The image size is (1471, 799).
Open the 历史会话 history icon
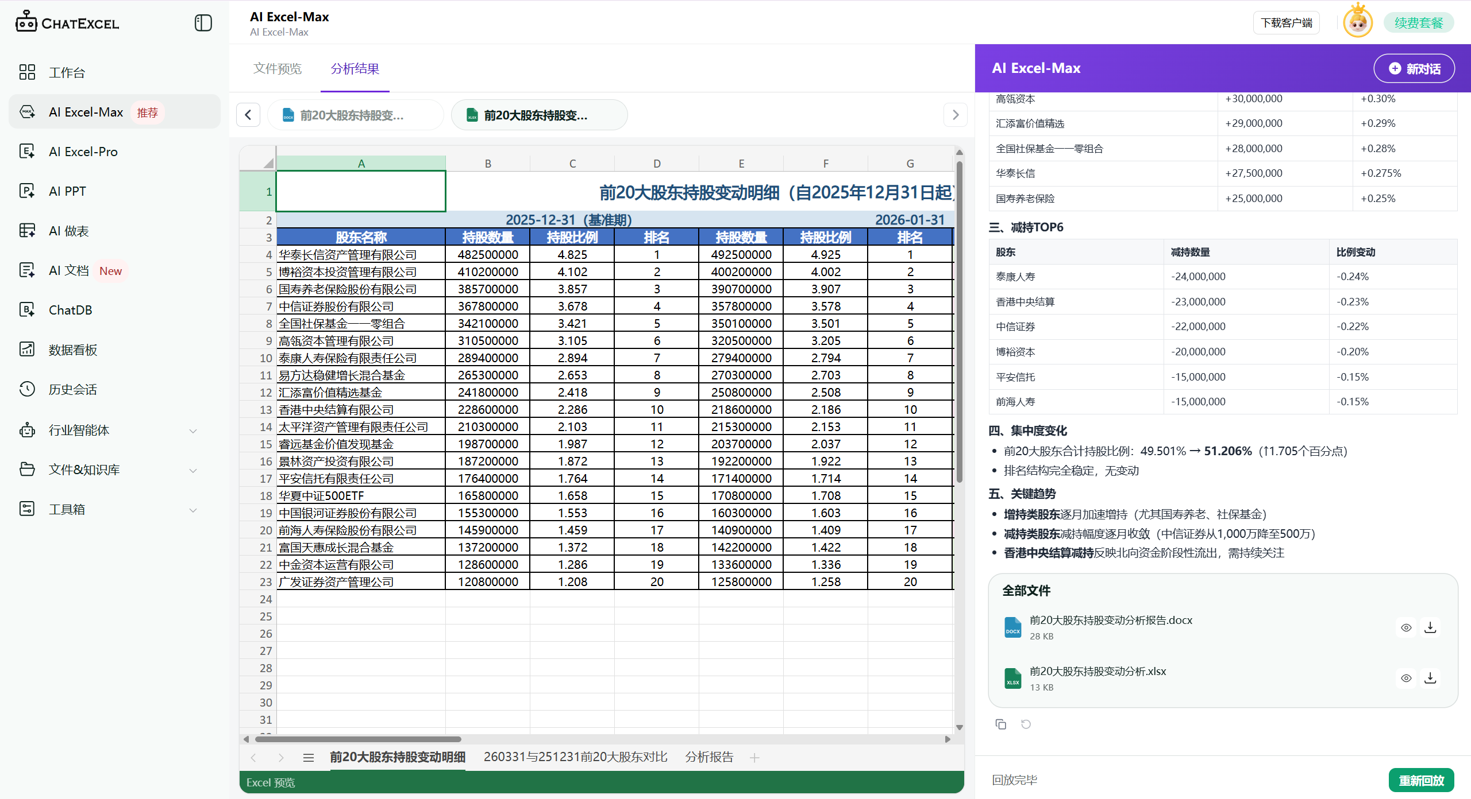point(27,389)
